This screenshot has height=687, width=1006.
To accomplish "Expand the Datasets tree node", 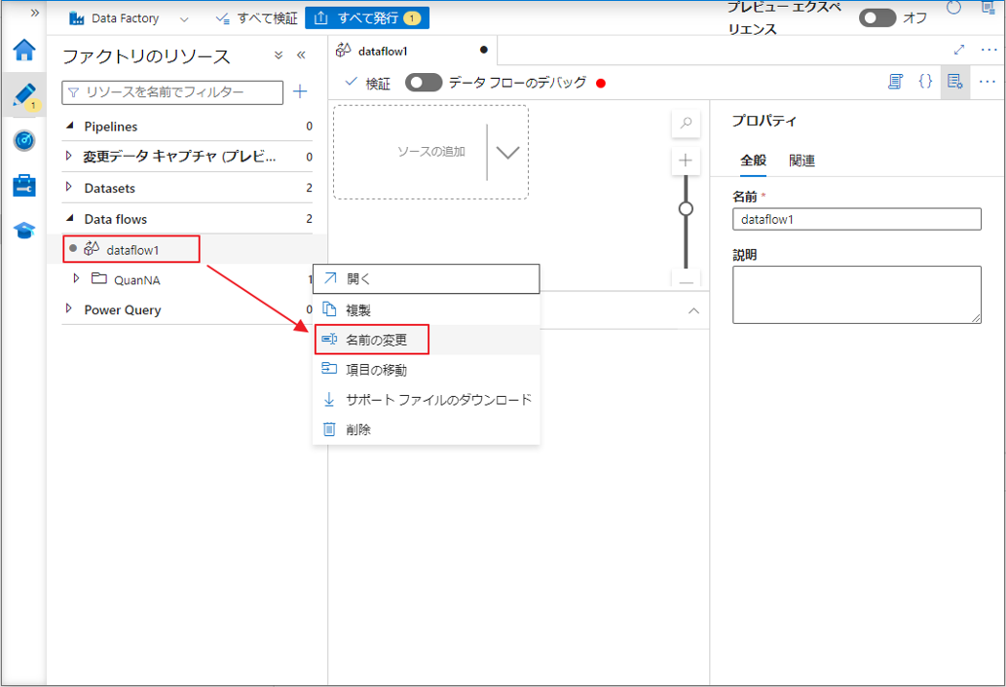I will click(x=69, y=188).
